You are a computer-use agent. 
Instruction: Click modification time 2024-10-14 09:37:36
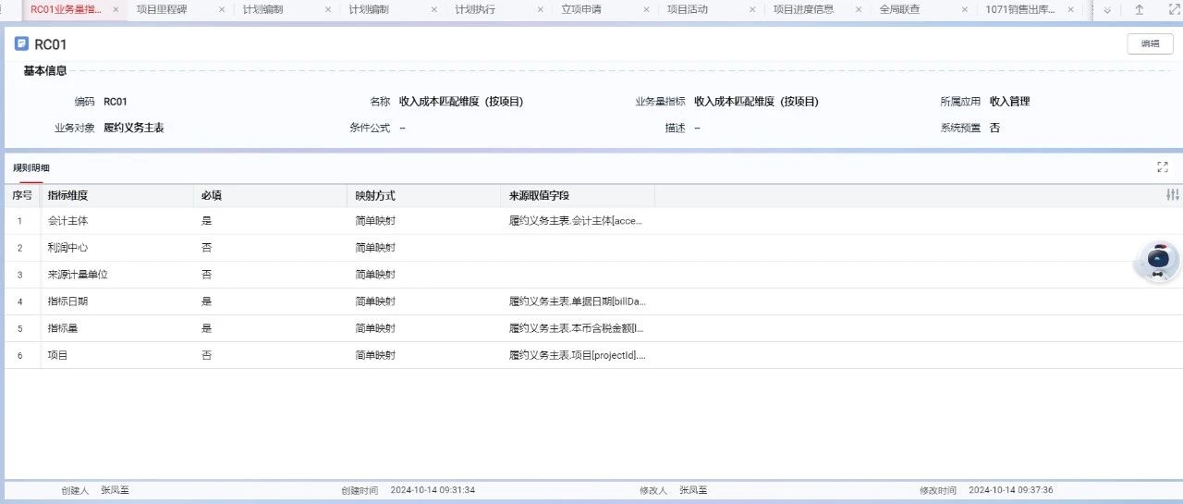(x=1011, y=490)
